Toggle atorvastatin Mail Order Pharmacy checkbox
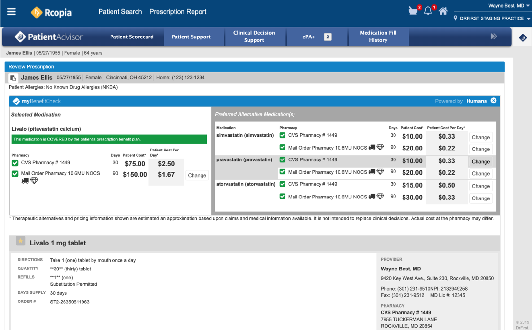Screen dimensions: 532x330 click(x=282, y=197)
